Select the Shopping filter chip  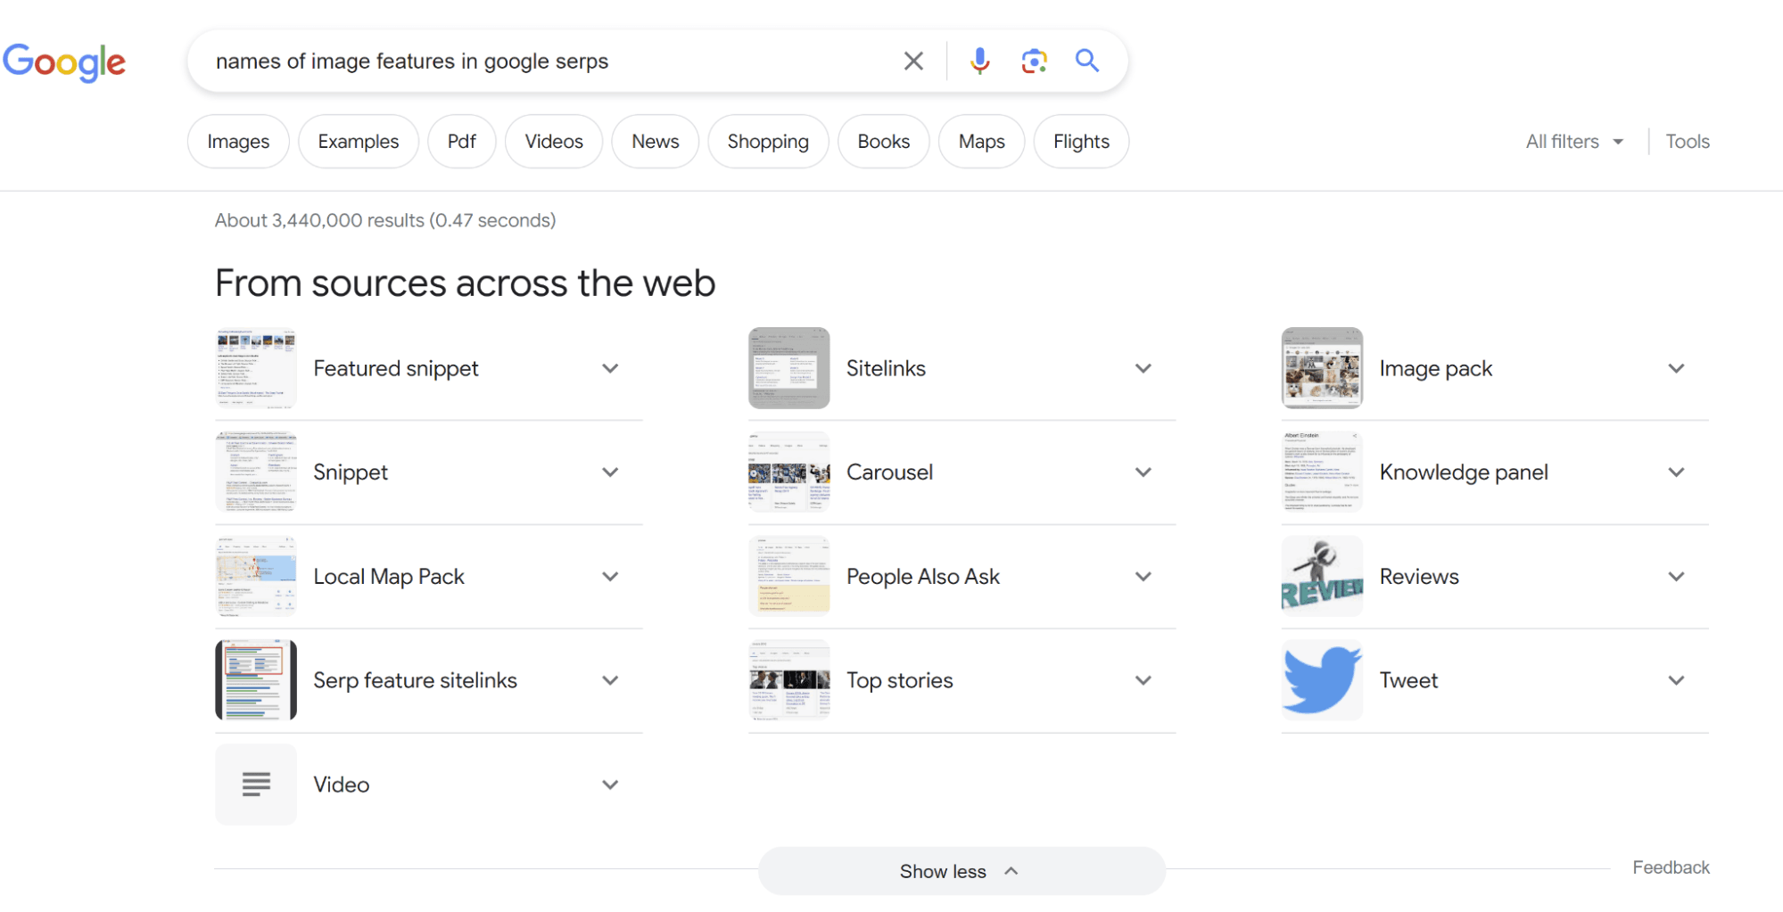coord(768,142)
